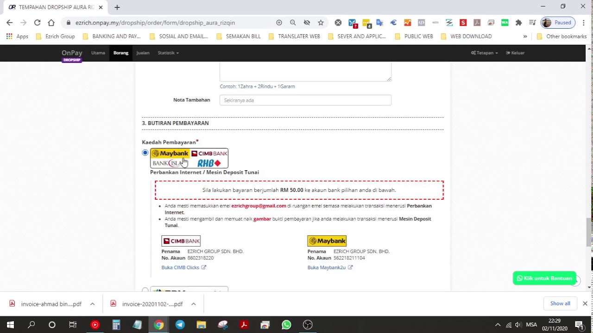Open File Explorer from the taskbar
The width and height of the screenshot is (593, 333).
(x=201, y=325)
